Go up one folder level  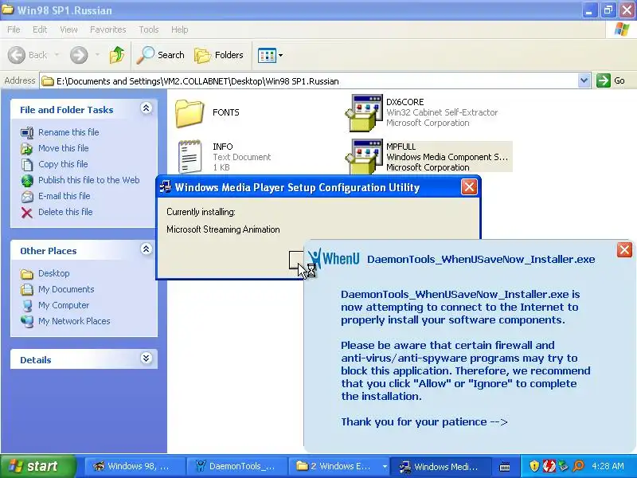[x=117, y=55]
